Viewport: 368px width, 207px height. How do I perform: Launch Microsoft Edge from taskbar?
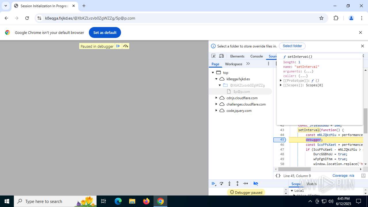click(118, 201)
